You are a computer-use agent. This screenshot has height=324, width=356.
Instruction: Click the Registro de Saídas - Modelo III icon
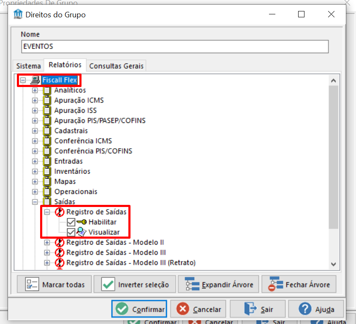click(60, 253)
